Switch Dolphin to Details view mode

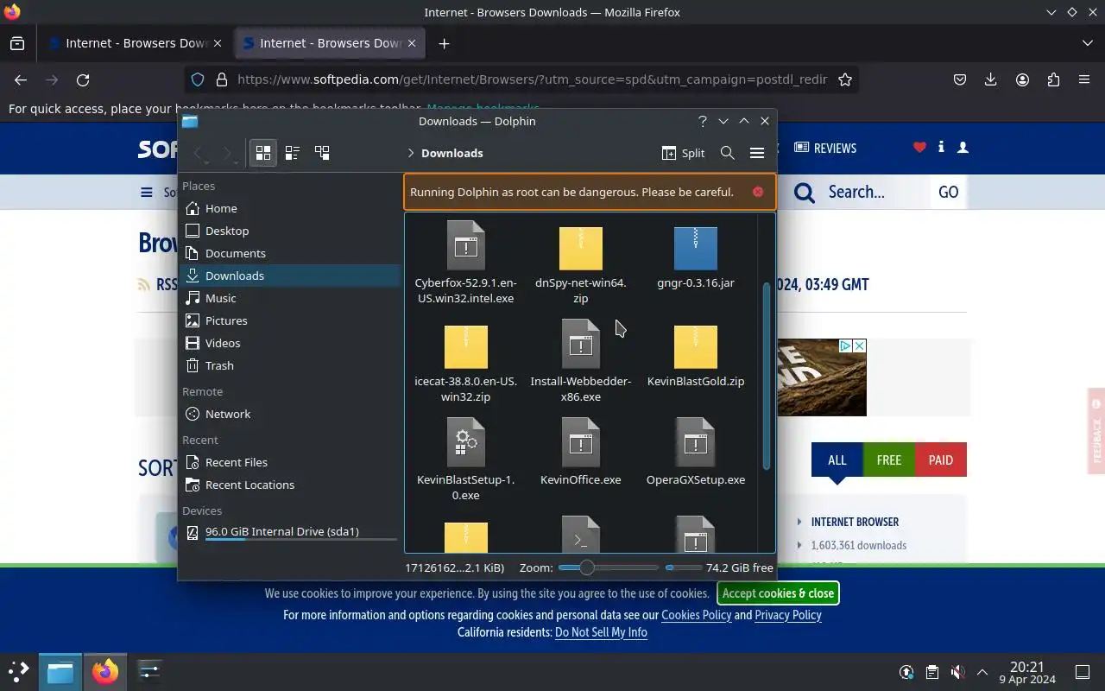coord(322,153)
